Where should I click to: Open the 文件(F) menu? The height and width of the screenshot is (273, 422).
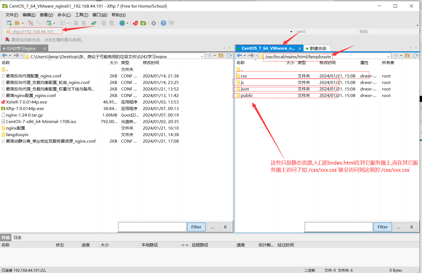coord(12,15)
